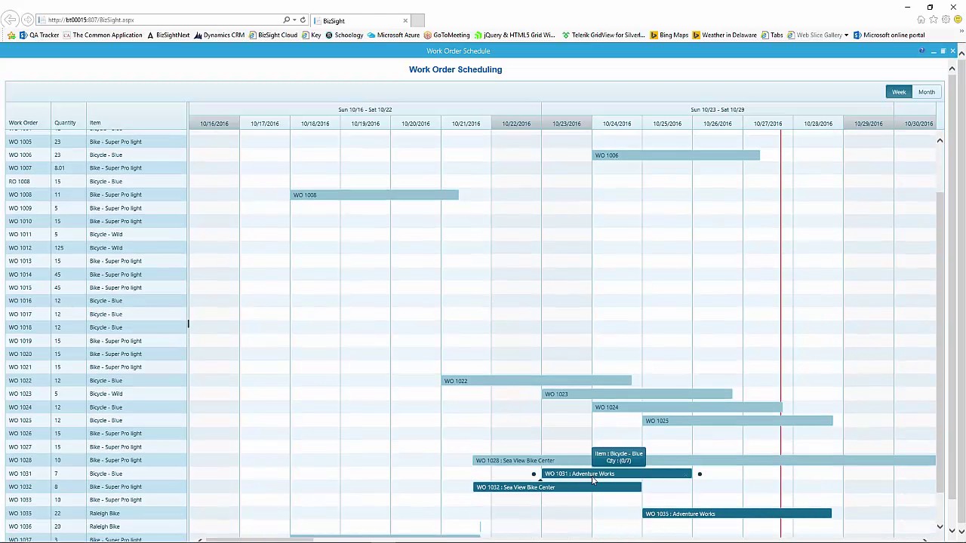The height and width of the screenshot is (543, 966).
Task: Click the Sun 10/23 - Sat 10/29 week header
Action: tap(718, 110)
